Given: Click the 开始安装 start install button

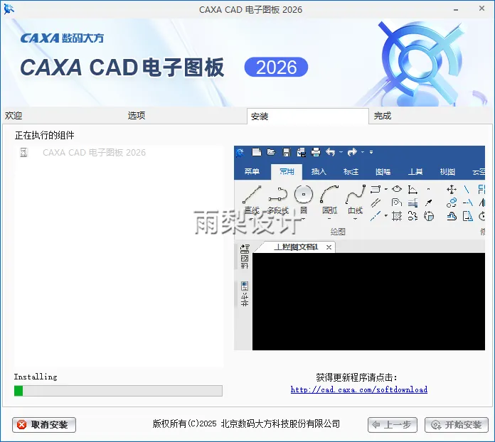Looking at the screenshot, I should click(x=457, y=425).
